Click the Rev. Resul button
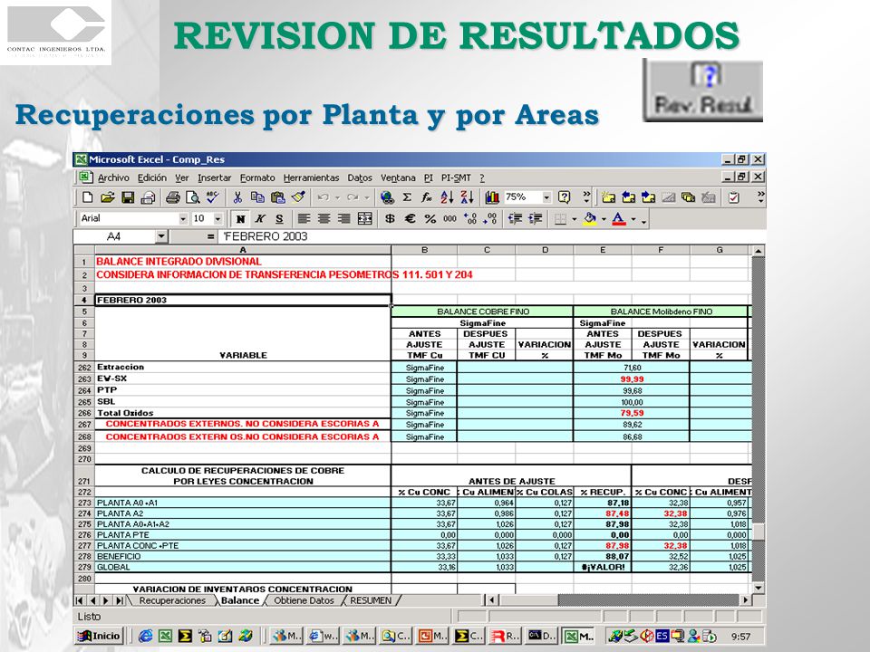Image resolution: width=870 pixels, height=652 pixels. coord(703,90)
